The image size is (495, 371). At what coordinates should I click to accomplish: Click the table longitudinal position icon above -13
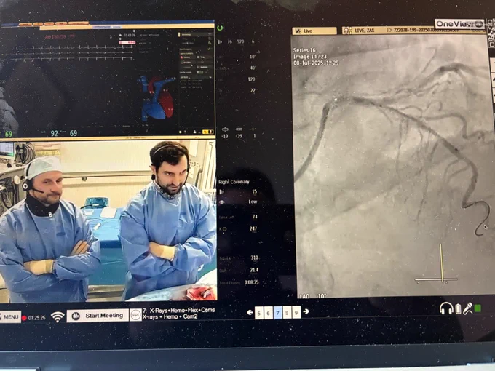225,129
